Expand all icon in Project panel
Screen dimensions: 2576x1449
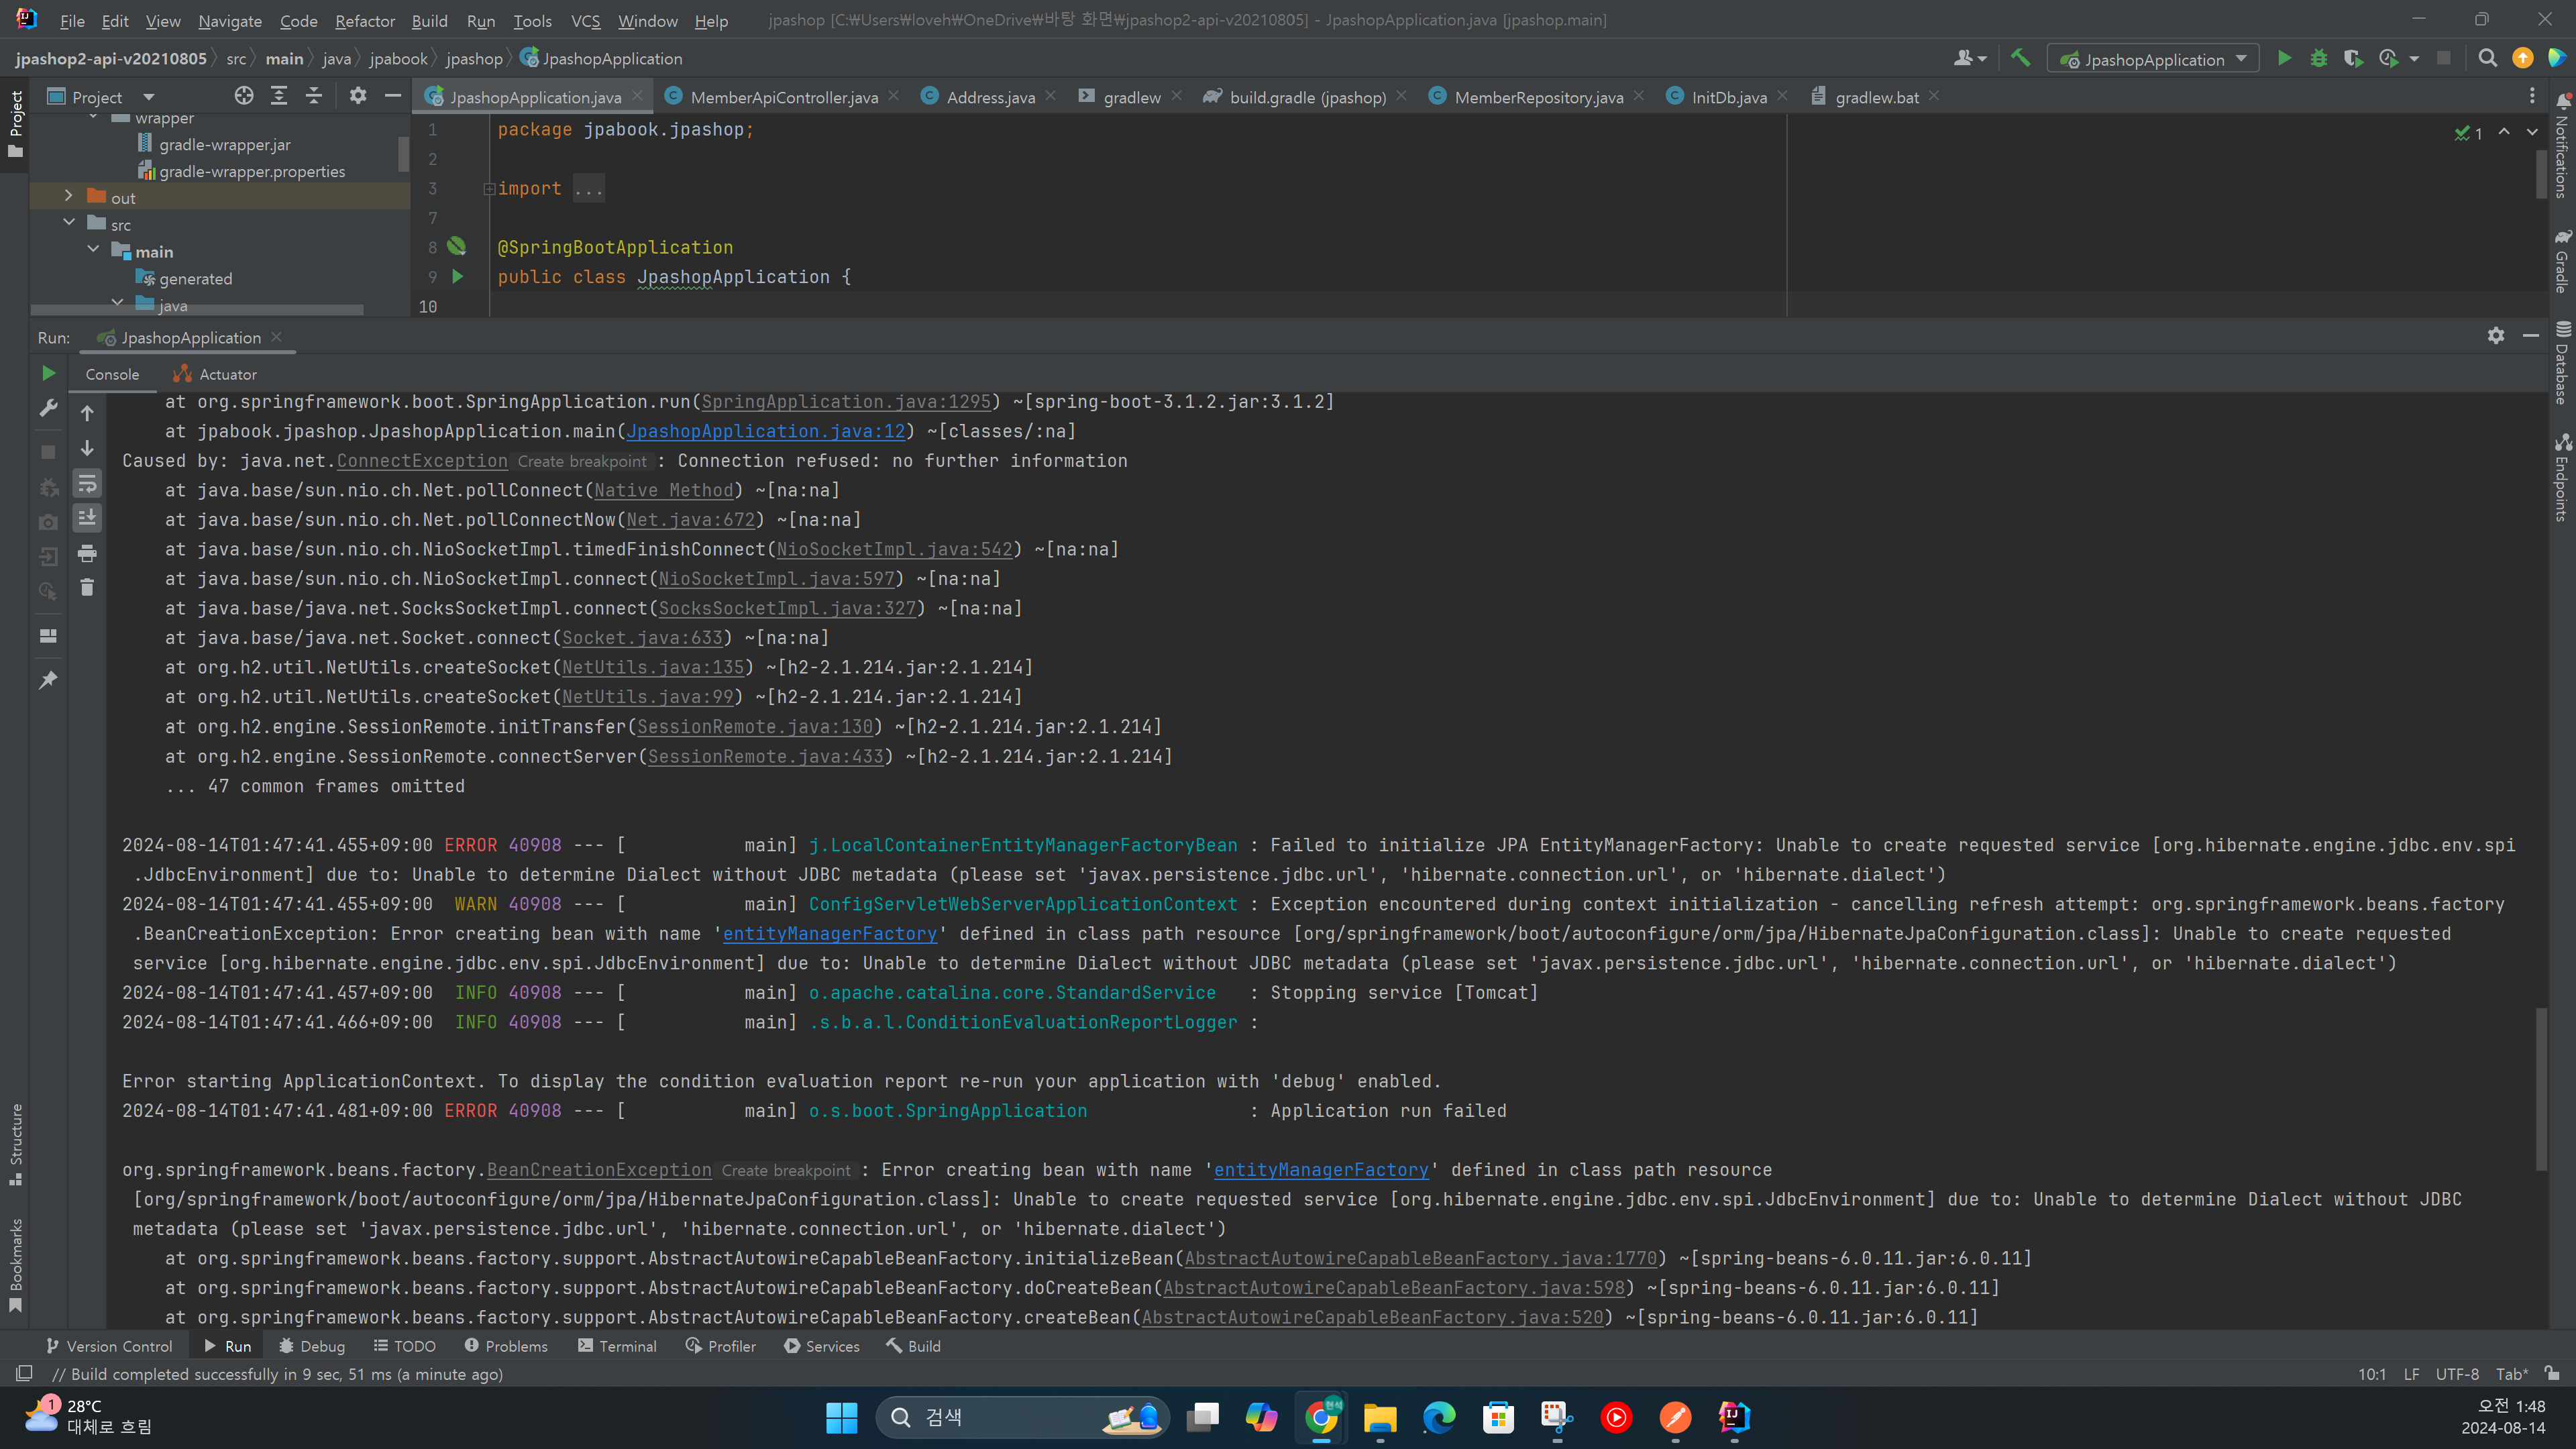tap(279, 96)
